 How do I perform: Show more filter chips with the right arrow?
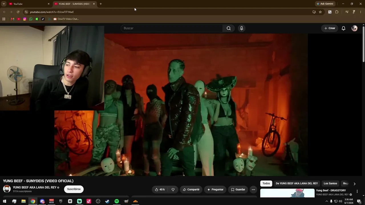(x=354, y=184)
